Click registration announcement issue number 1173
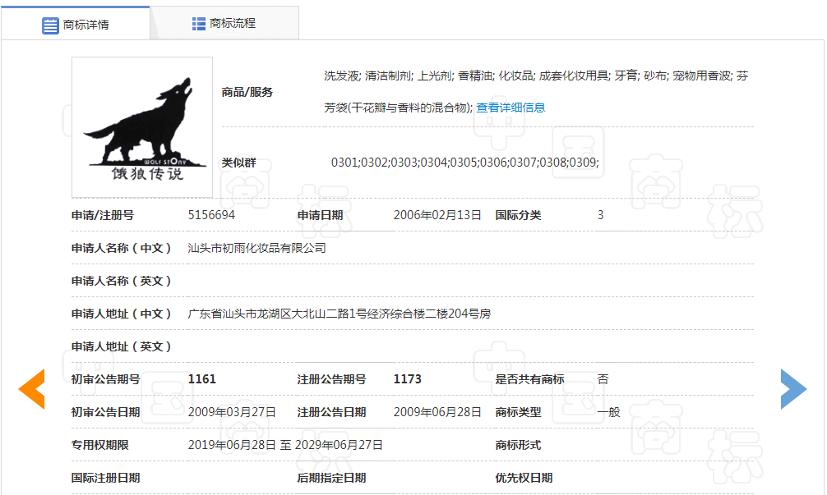The height and width of the screenshot is (495, 827). coord(408,379)
